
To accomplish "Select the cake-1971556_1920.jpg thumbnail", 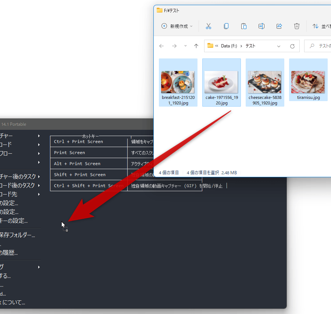I will (x=221, y=82).
